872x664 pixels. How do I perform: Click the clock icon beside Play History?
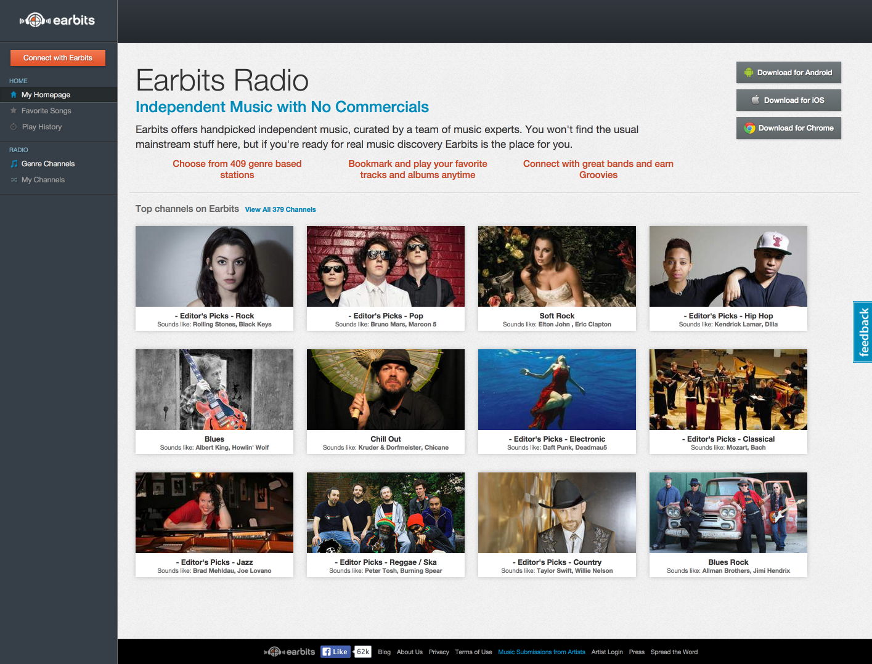click(14, 127)
